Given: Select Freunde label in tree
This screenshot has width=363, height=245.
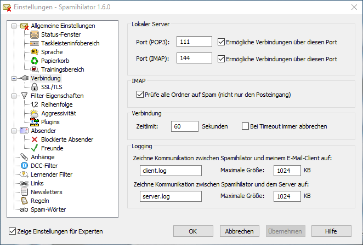Looking at the screenshot, I should pos(52,148).
